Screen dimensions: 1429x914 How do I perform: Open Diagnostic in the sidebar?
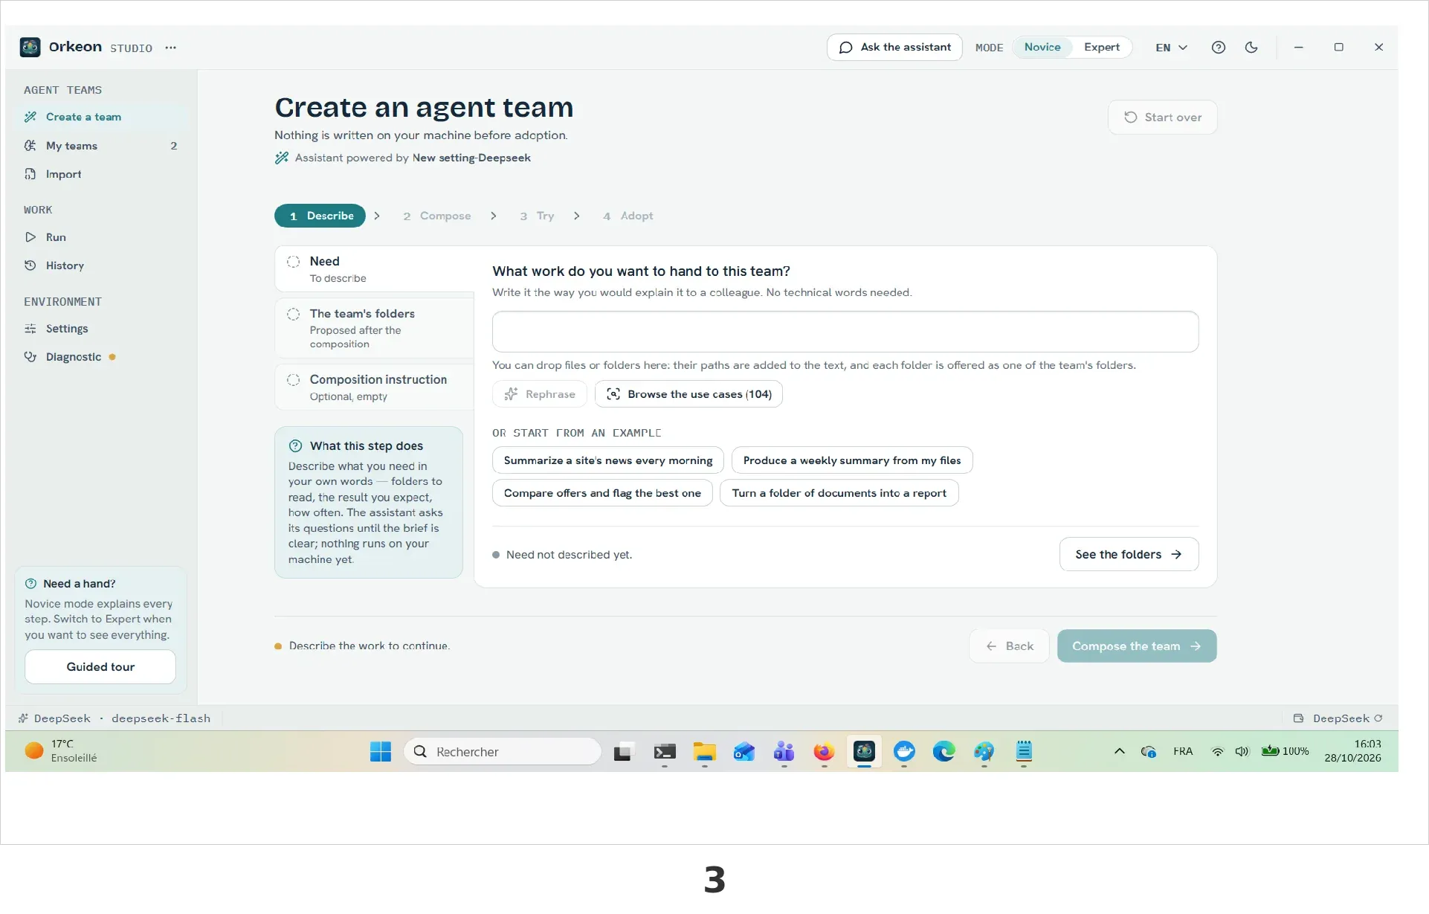(101, 357)
